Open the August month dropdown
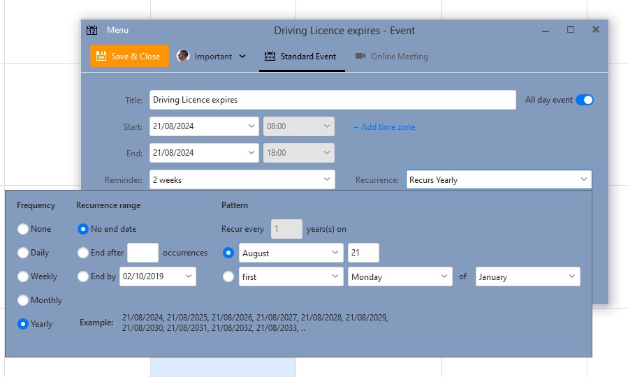Viewport: 628px width, 377px height. pyautogui.click(x=291, y=253)
